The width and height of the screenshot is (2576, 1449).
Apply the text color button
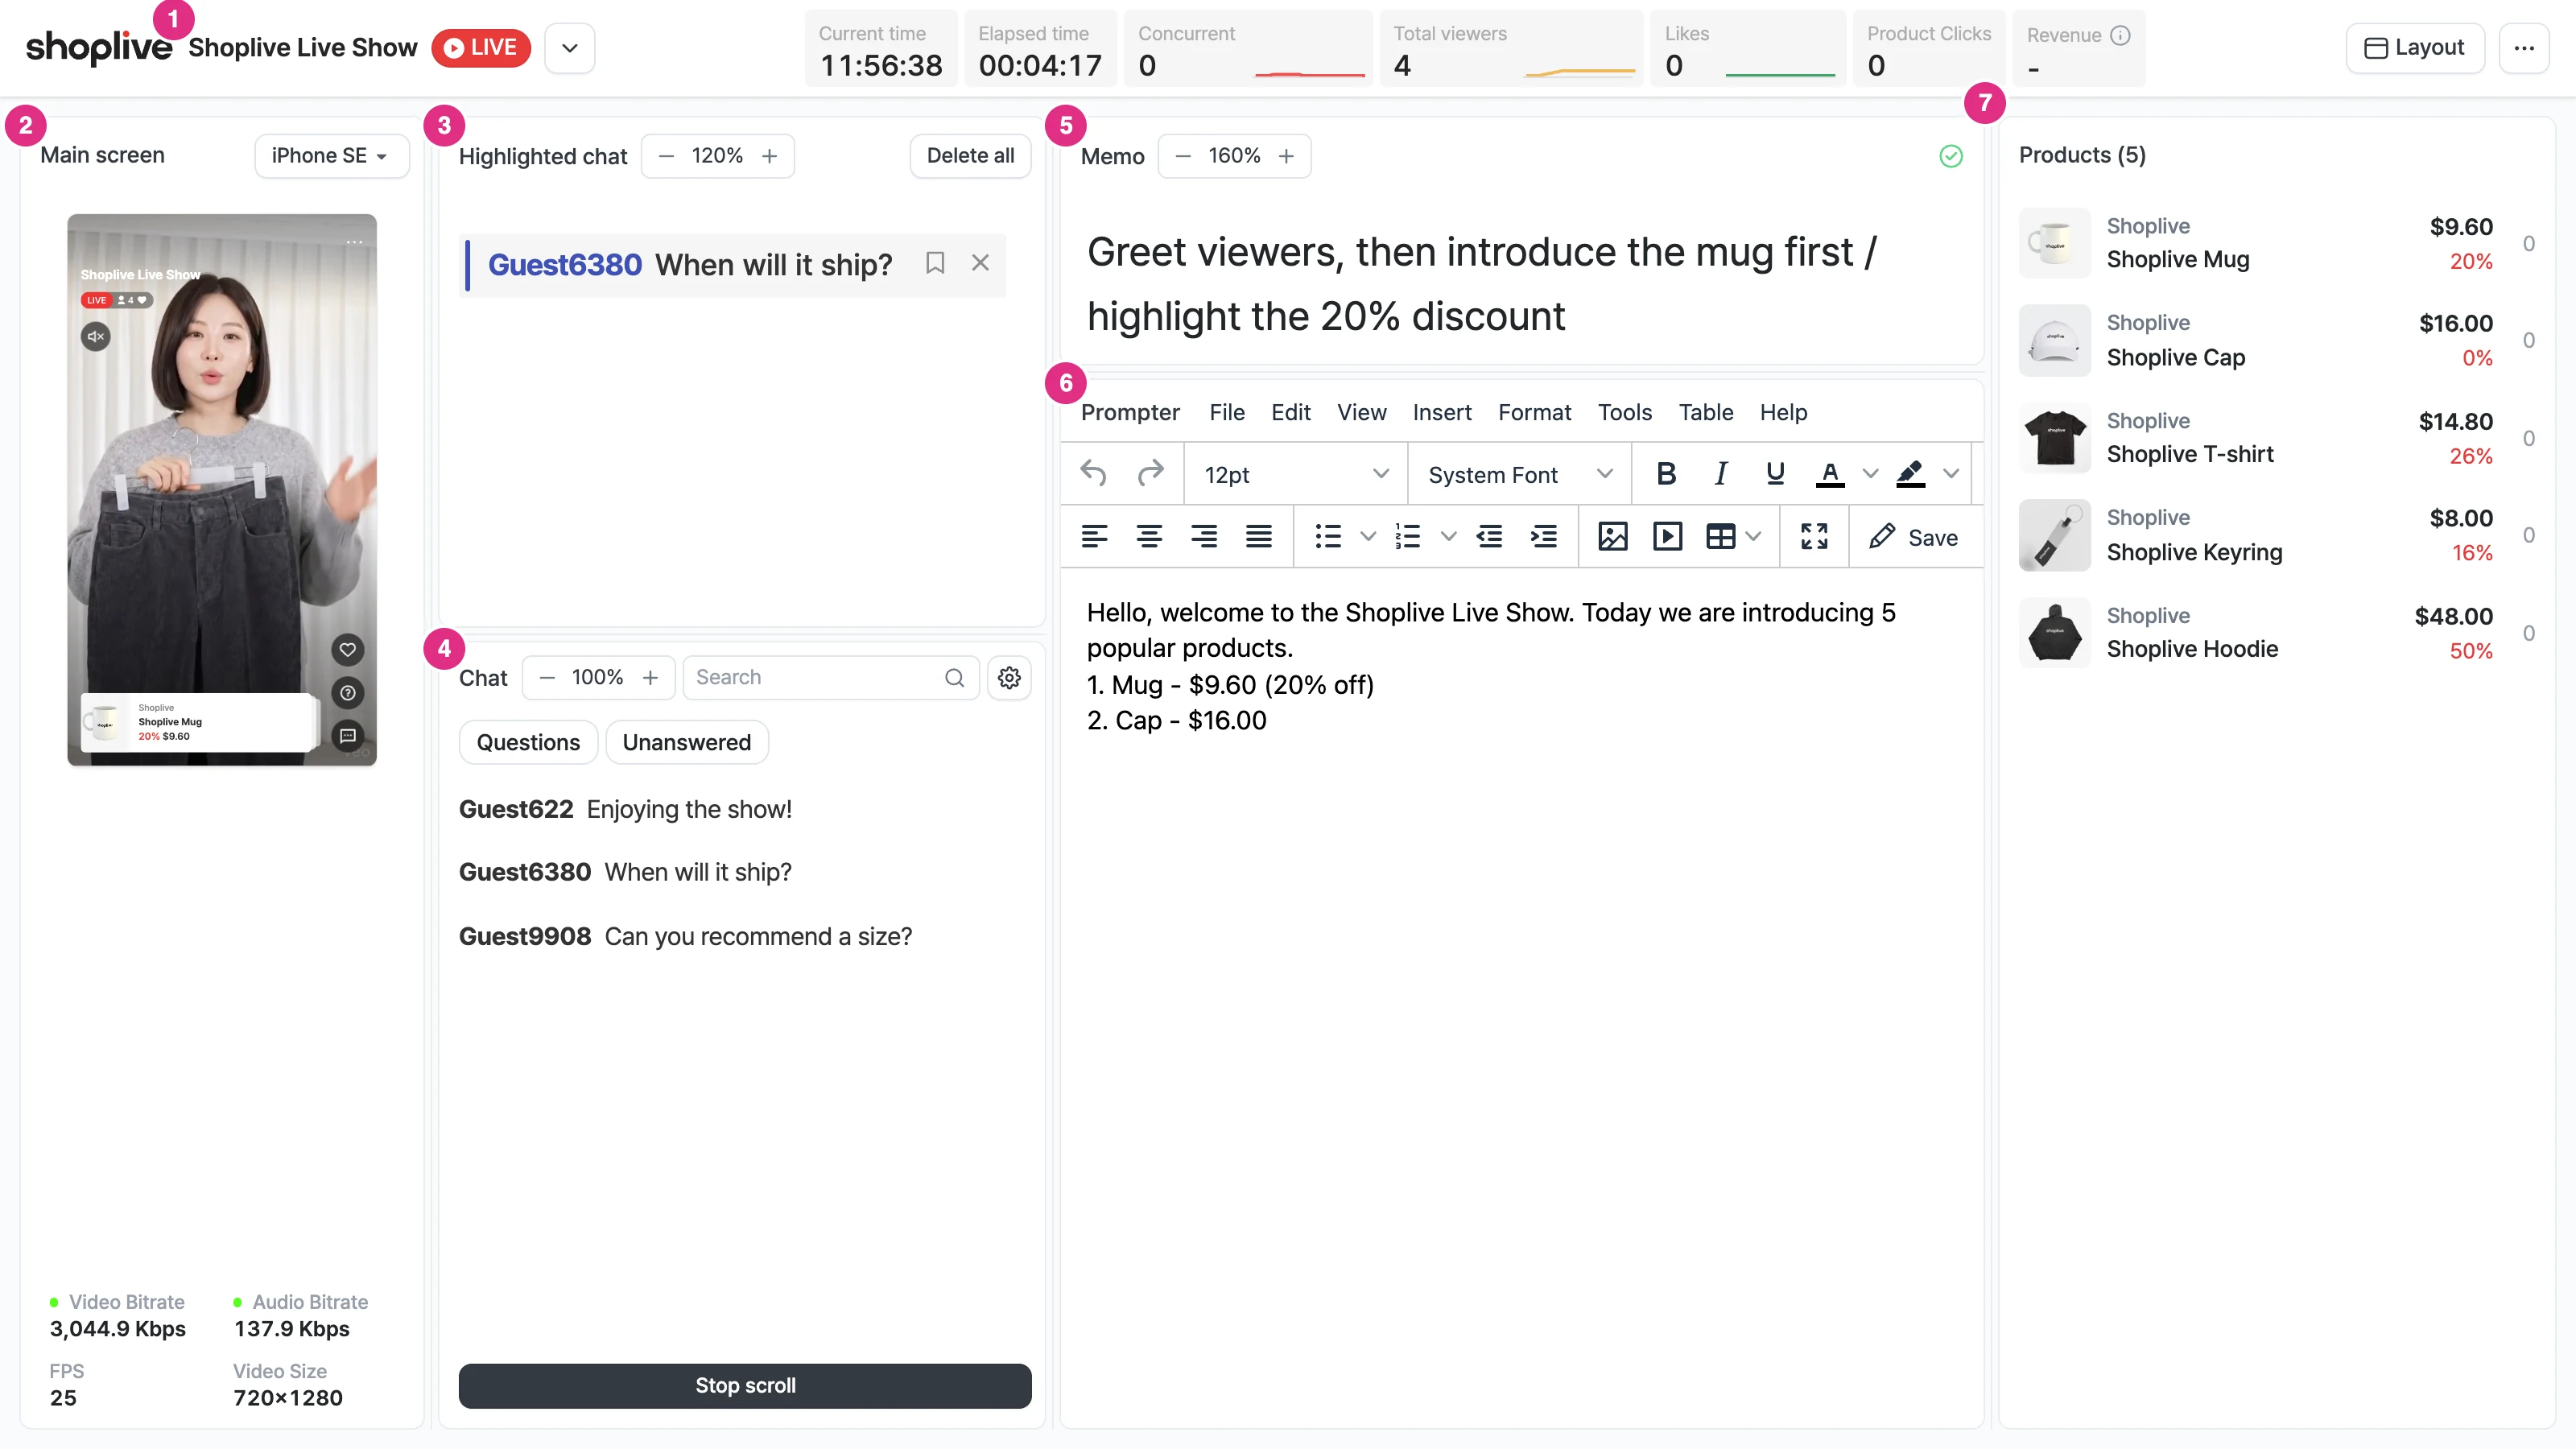[x=1829, y=474]
